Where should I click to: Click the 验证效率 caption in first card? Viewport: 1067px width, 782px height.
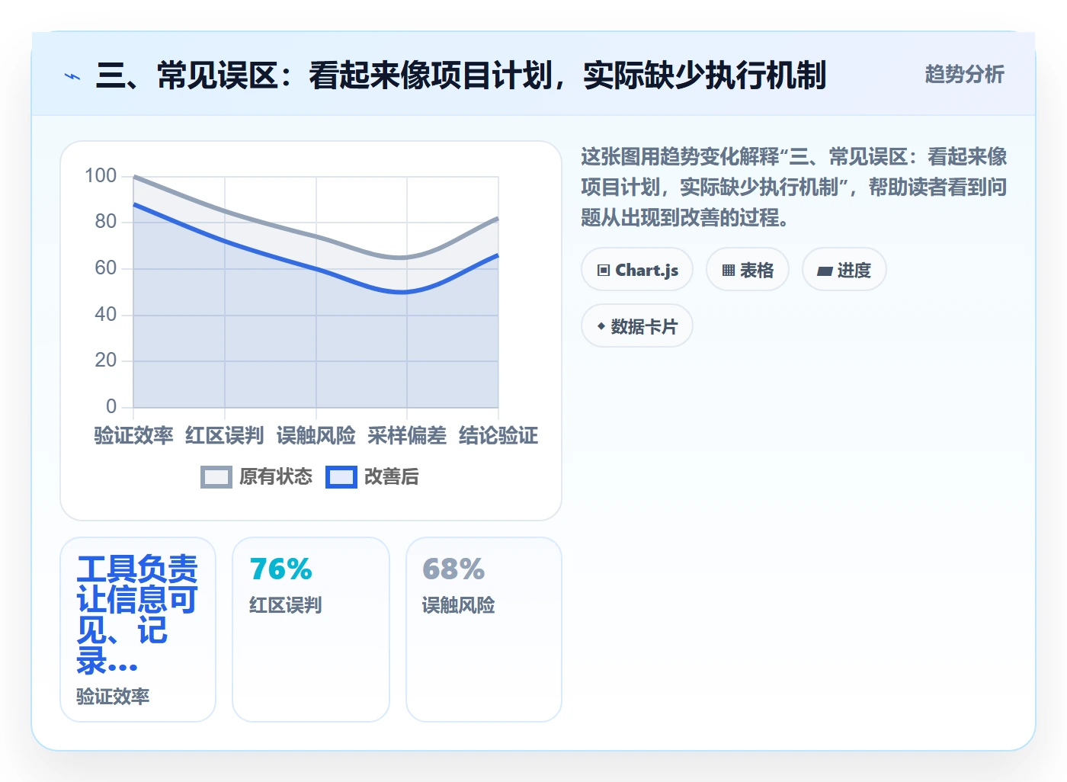coord(113,697)
